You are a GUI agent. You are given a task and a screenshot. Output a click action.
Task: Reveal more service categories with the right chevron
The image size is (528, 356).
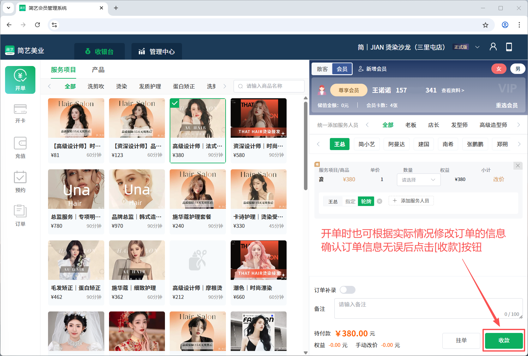tap(225, 86)
